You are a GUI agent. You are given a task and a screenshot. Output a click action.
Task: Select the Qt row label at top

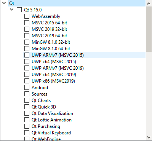[x=11, y=3]
